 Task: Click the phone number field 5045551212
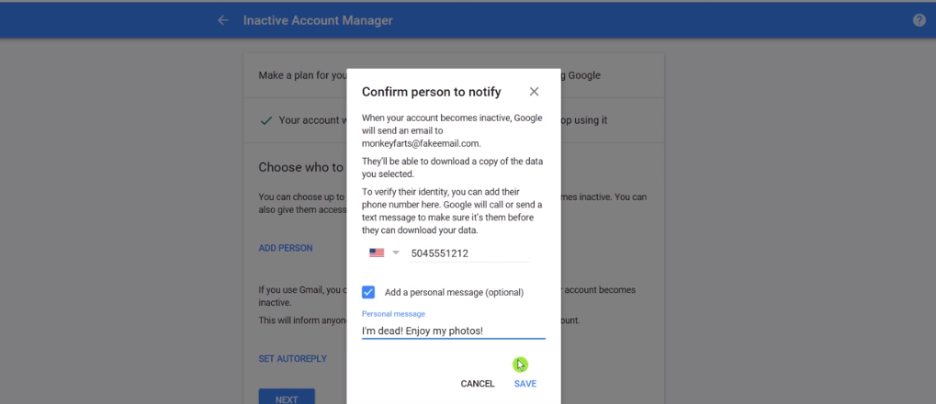pyautogui.click(x=469, y=253)
